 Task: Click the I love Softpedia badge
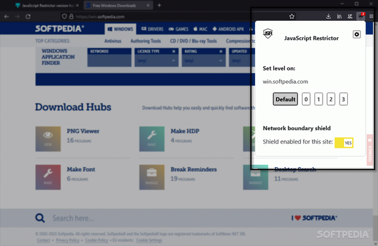(x=314, y=218)
